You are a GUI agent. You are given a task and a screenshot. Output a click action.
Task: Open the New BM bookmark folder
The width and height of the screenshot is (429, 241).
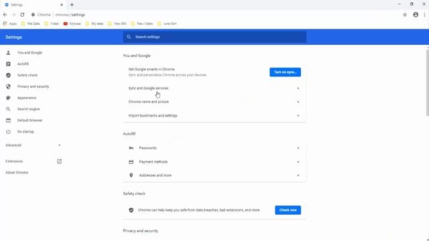117,24
